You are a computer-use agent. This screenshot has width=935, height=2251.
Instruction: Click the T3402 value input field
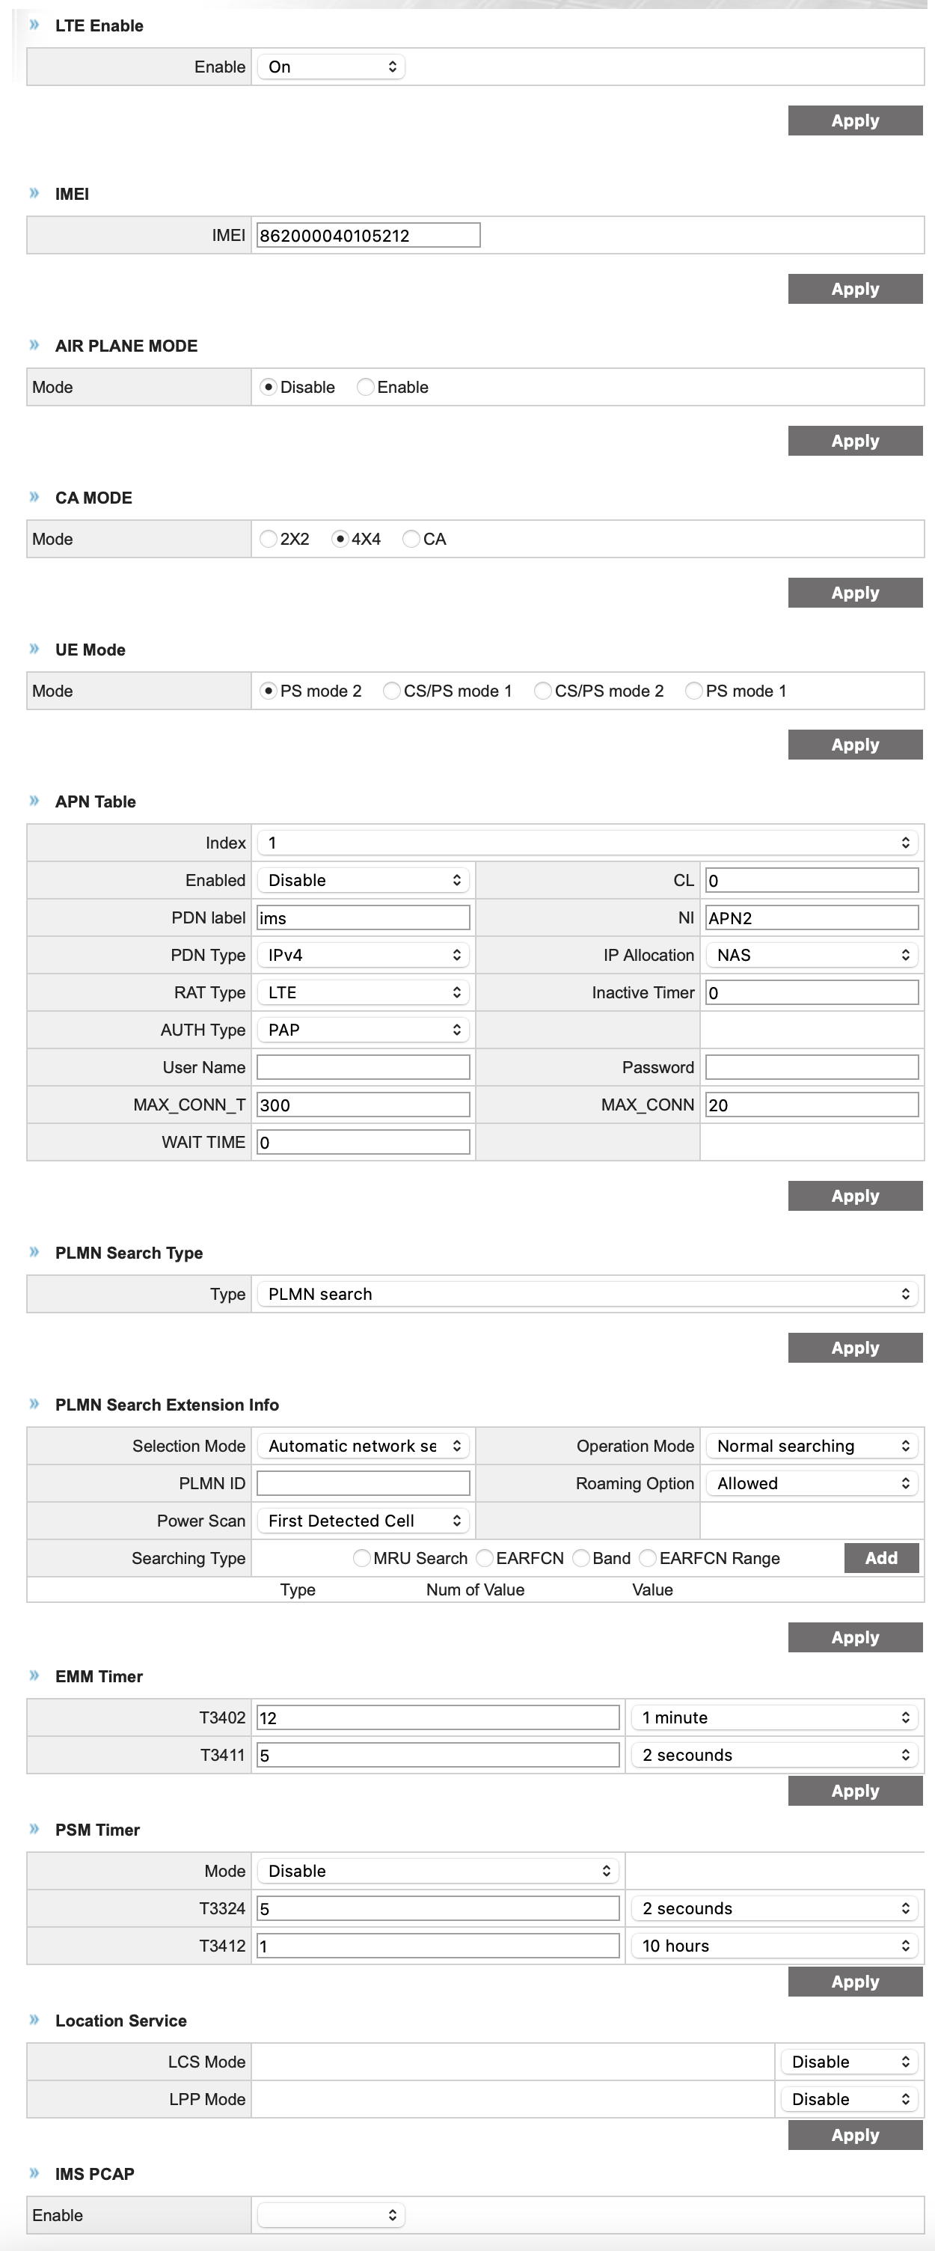coord(438,1718)
